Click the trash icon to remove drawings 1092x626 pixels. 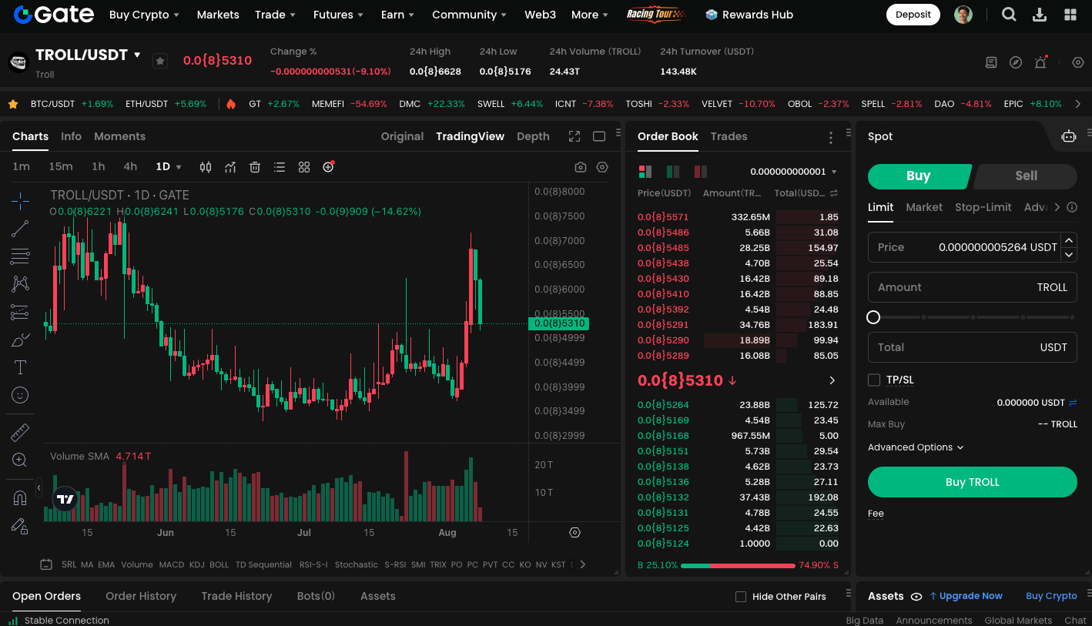tap(255, 167)
